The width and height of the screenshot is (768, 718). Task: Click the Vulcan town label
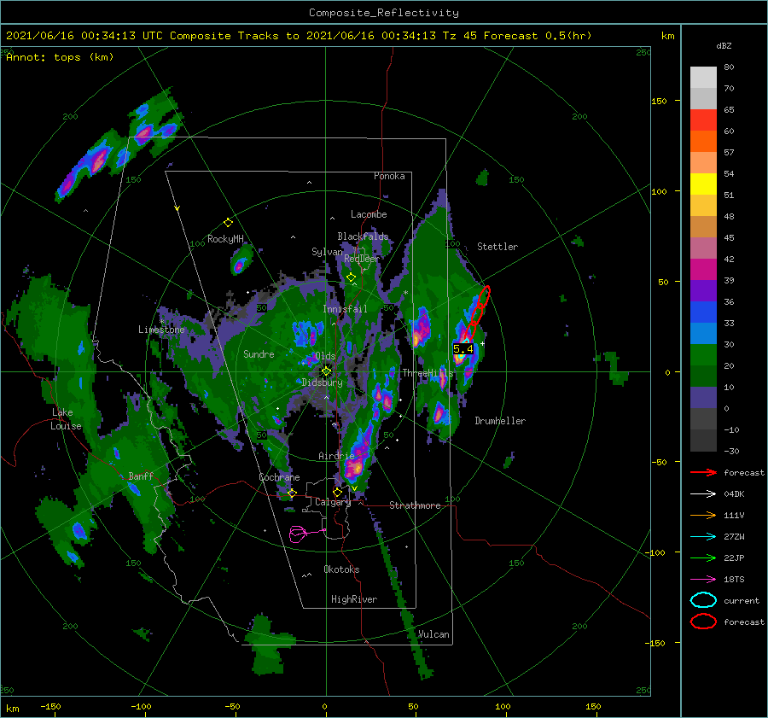(433, 634)
